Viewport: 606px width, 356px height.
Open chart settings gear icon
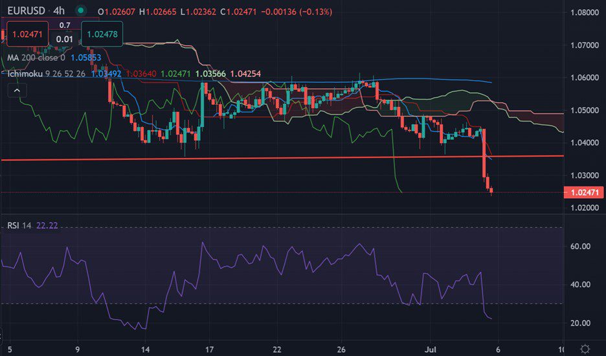585,349
